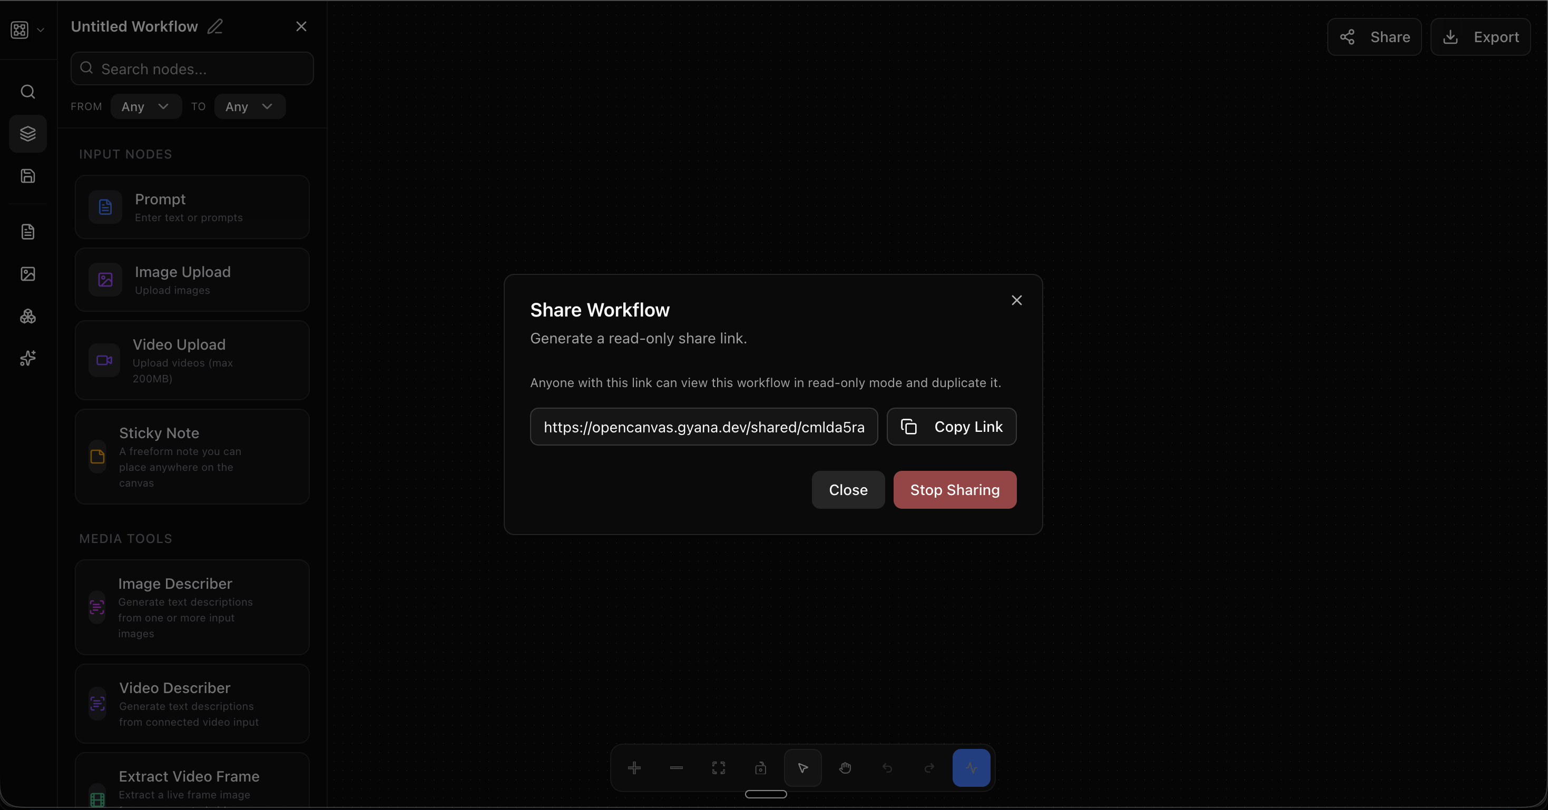
Task: Select the pointer selection tool
Action: (x=803, y=767)
